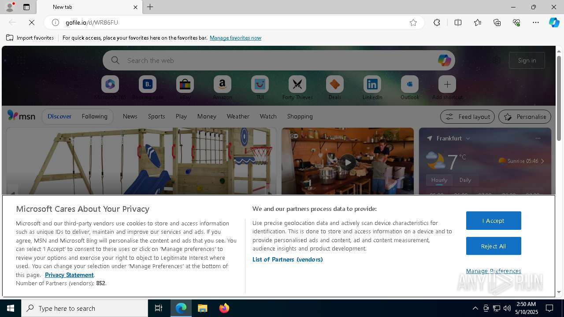Open the Watch menu item

[x=268, y=116]
